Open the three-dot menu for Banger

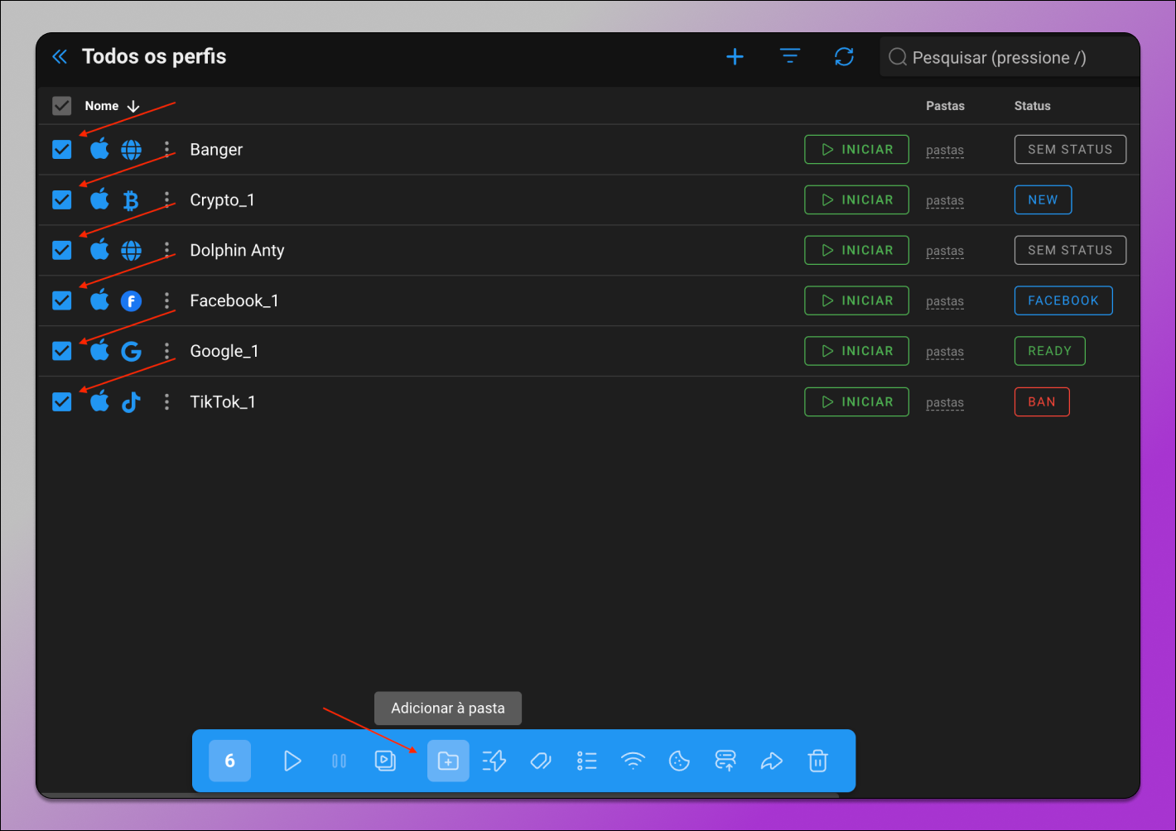coord(166,149)
